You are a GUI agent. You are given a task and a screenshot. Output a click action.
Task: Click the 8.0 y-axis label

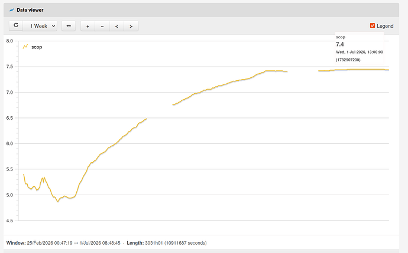pos(9,41)
